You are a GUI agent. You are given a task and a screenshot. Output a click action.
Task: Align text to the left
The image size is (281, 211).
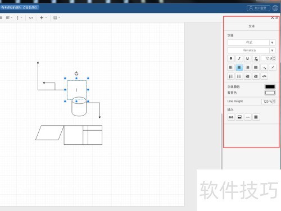(231, 67)
